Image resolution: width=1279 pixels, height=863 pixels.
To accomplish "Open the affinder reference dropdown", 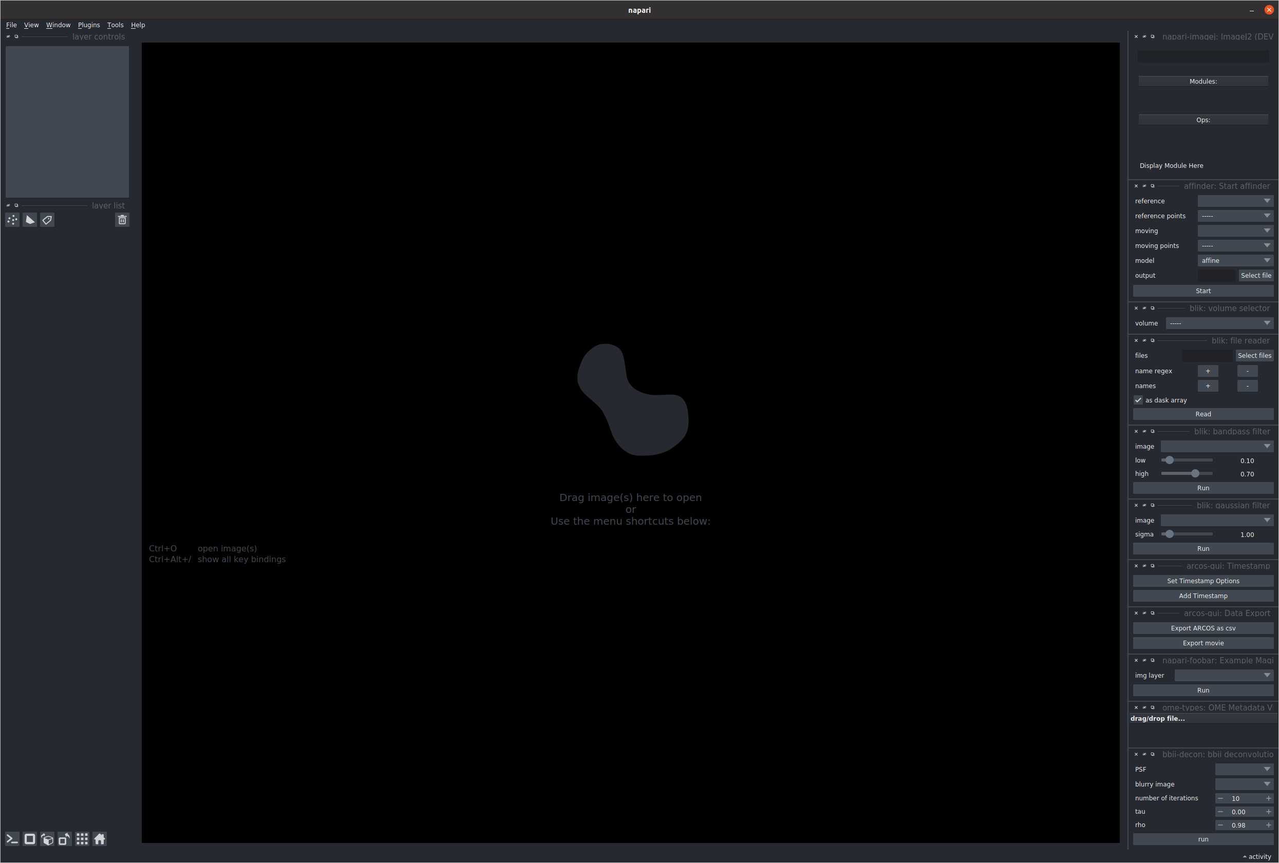I will point(1235,201).
